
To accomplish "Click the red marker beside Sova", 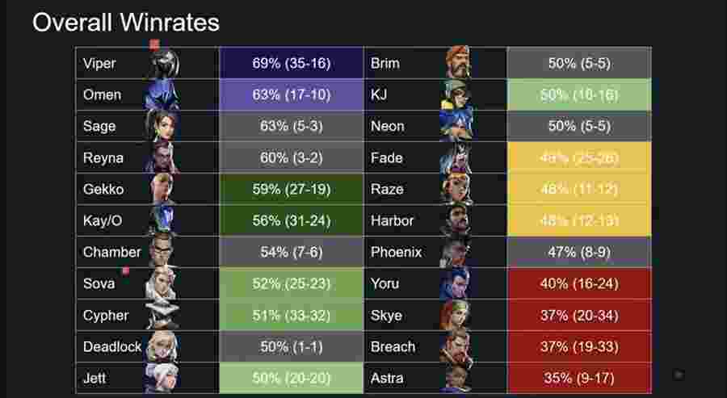I will 126,270.
